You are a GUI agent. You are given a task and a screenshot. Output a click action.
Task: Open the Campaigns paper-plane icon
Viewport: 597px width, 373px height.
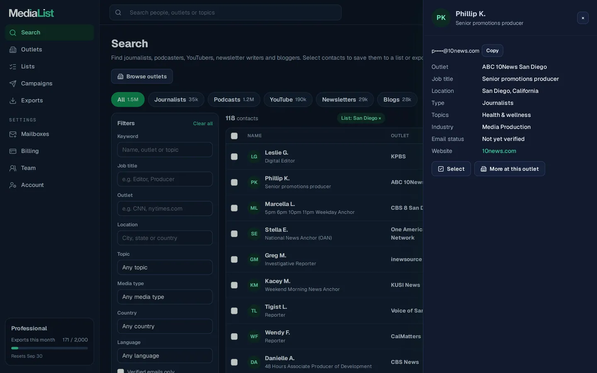(13, 84)
